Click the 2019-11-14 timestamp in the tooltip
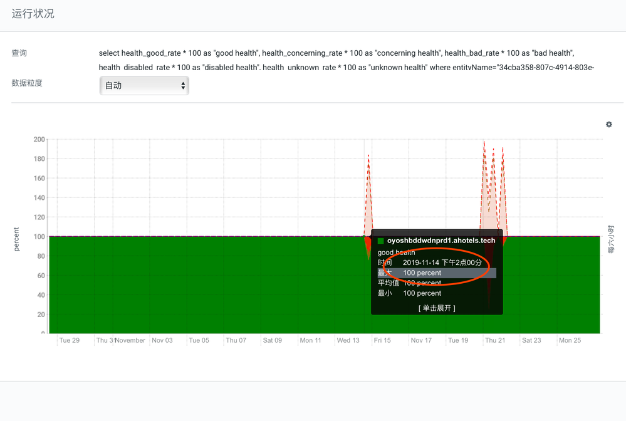The width and height of the screenshot is (626, 421). click(x=442, y=263)
